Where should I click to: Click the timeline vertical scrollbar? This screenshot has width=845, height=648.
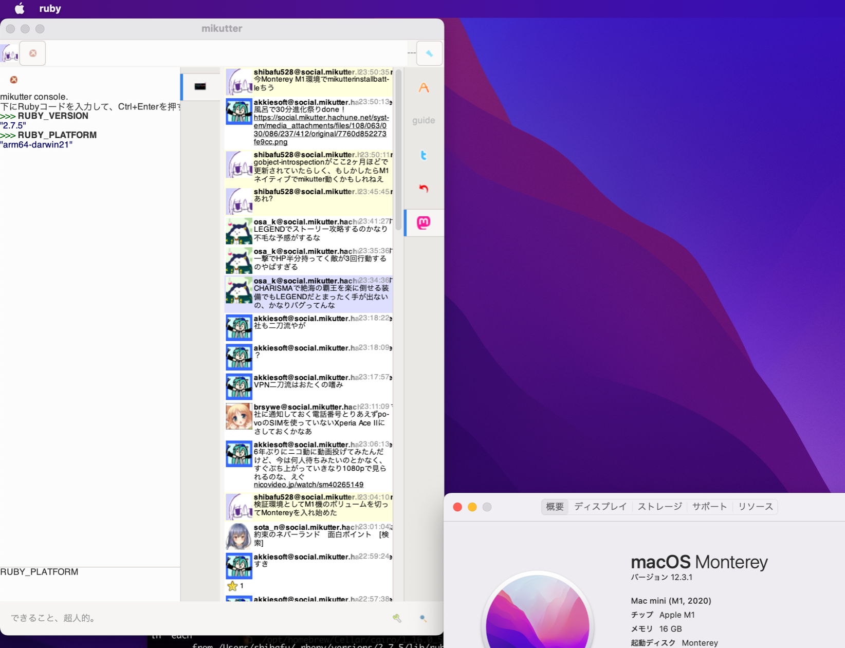coord(398,154)
